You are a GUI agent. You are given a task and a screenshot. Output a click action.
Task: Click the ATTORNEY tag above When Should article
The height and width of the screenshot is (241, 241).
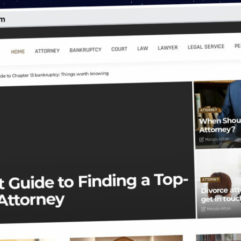[x=208, y=110]
